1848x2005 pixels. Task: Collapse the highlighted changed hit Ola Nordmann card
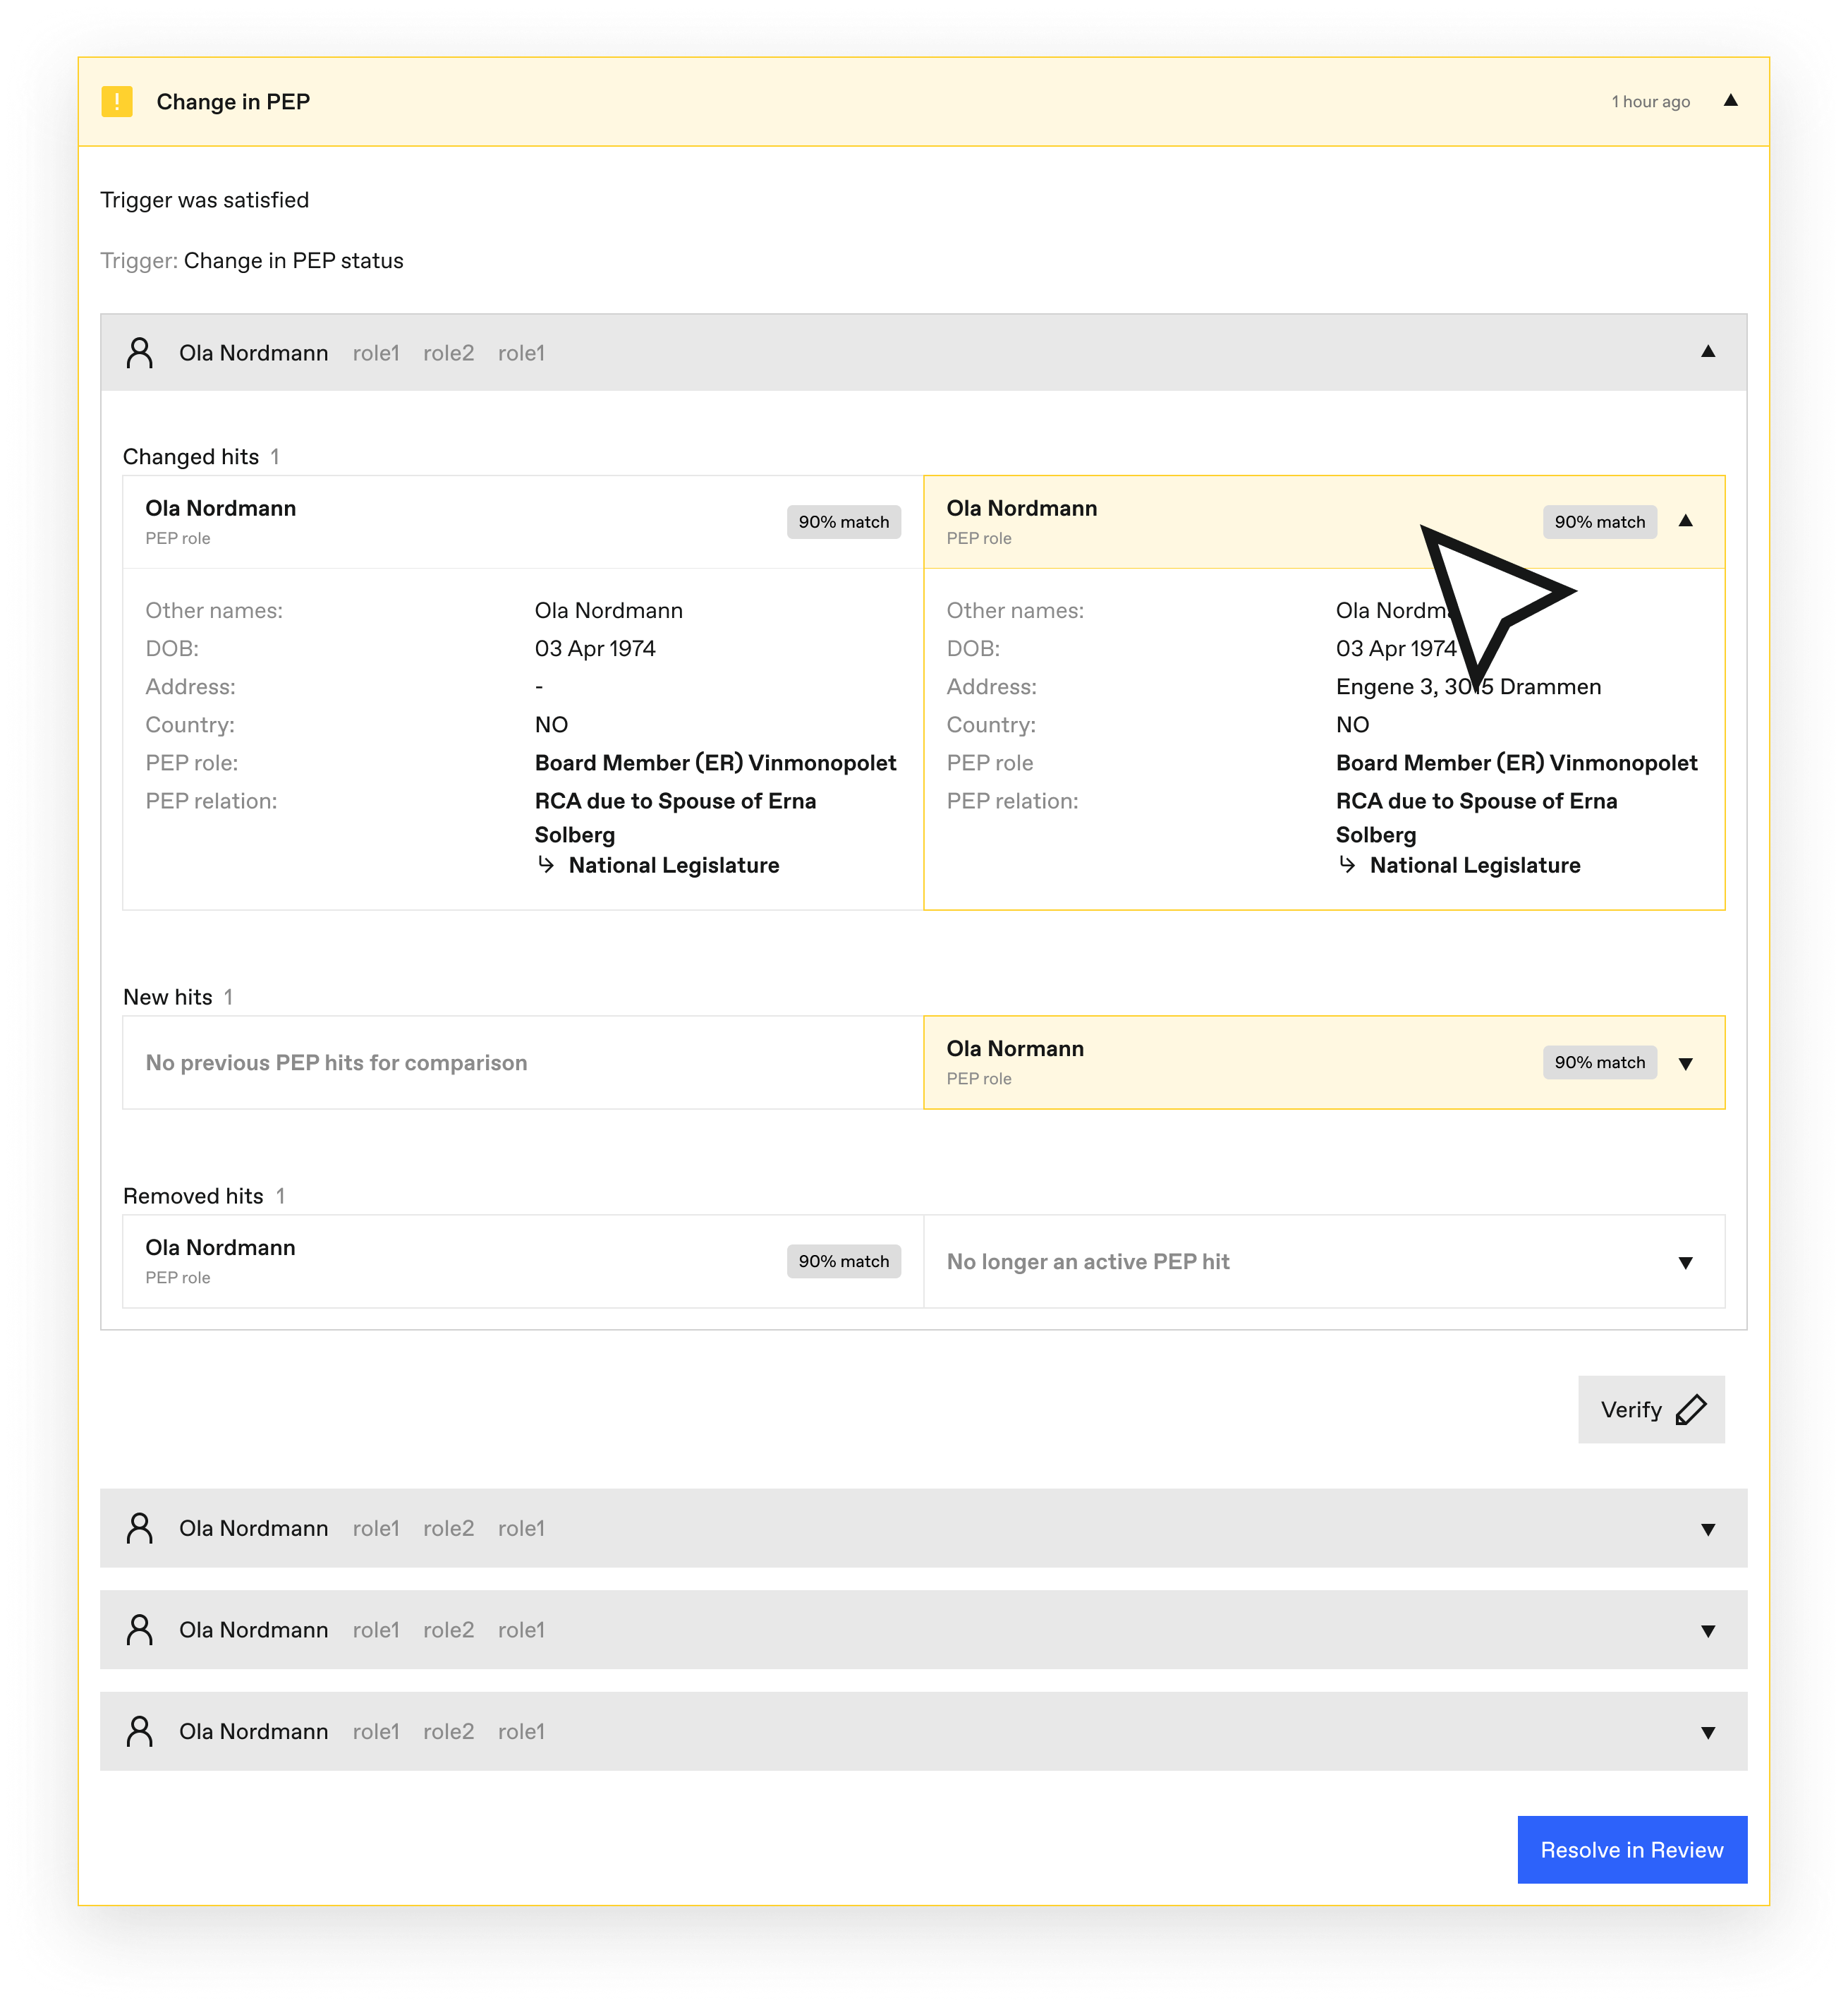(1685, 520)
